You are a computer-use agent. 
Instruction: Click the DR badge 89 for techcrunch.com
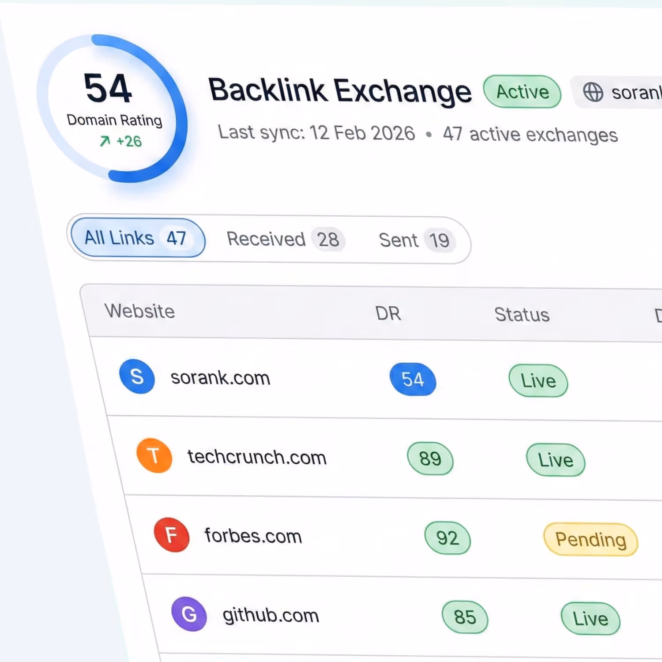pyautogui.click(x=430, y=459)
